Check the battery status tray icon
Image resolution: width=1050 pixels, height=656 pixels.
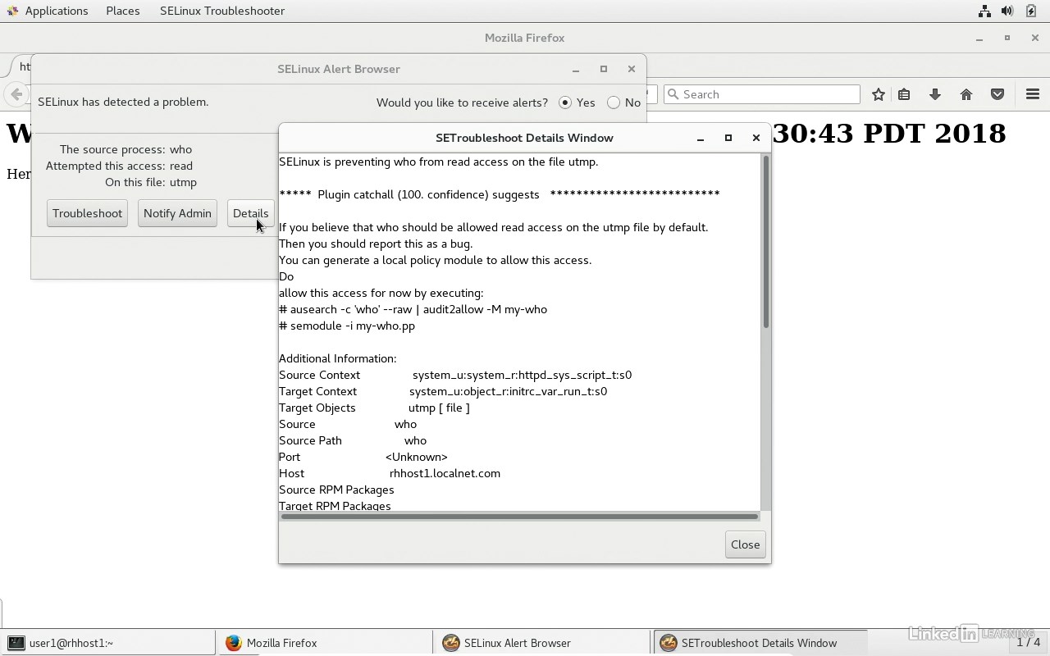(1031, 11)
